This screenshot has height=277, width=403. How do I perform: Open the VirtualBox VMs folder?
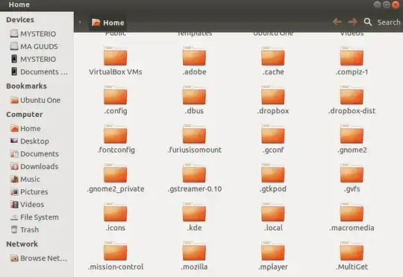tap(116, 61)
